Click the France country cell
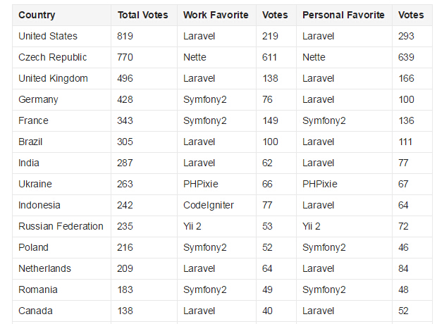 33,120
